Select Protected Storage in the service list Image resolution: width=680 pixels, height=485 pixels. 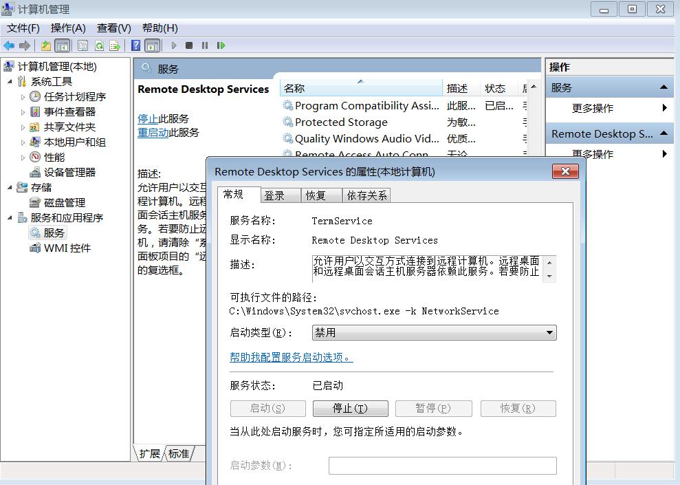coord(341,122)
